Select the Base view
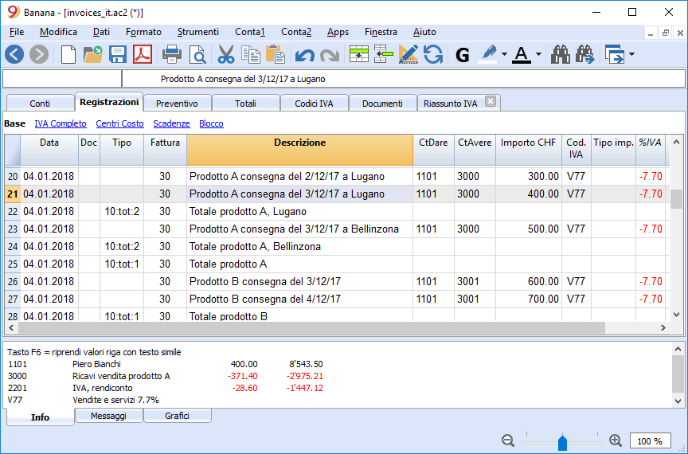The width and height of the screenshot is (688, 454). (x=14, y=123)
